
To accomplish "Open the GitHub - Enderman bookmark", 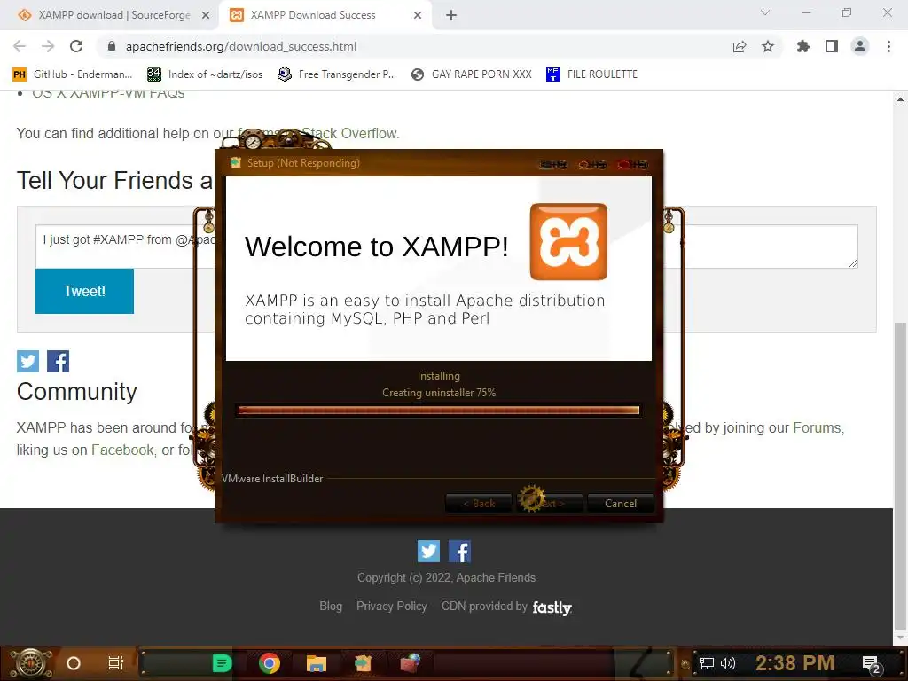I will click(x=73, y=74).
